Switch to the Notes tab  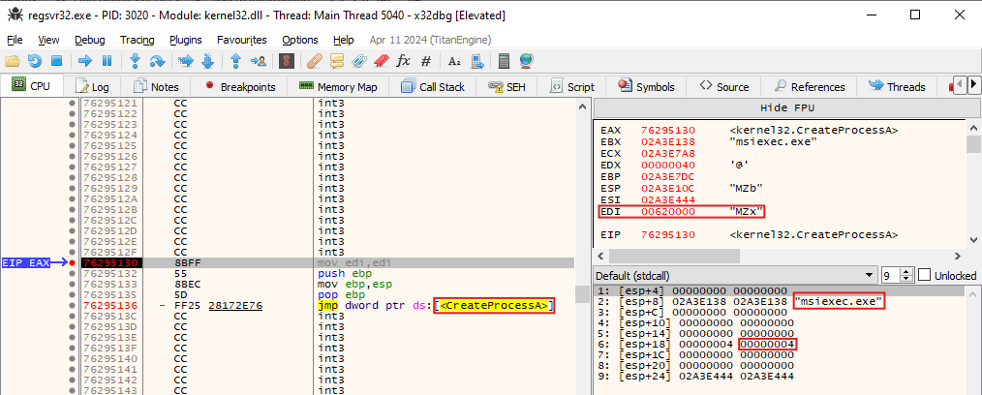point(157,87)
